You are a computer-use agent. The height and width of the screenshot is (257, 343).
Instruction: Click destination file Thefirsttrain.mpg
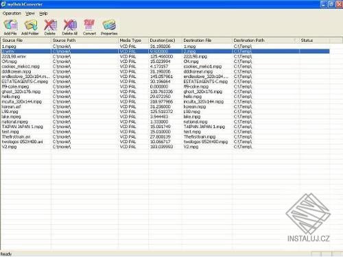tap(200, 137)
